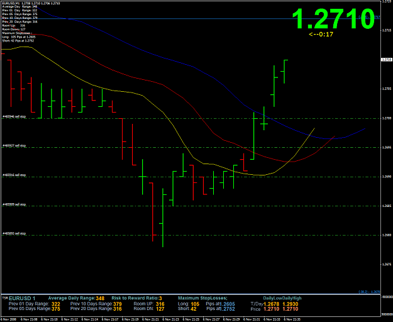Click the "Maximum StopLosses;" heading in the bottom panel

[202, 298]
